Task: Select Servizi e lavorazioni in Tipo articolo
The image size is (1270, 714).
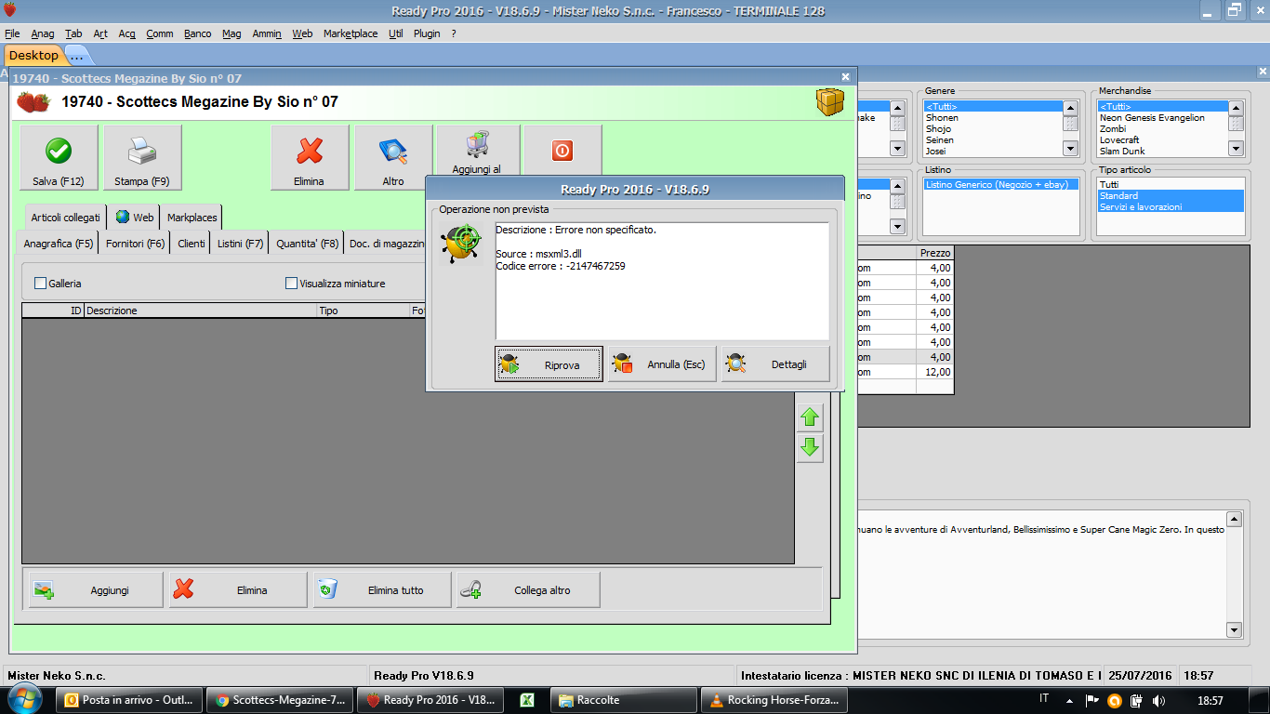Action: tap(1171, 207)
